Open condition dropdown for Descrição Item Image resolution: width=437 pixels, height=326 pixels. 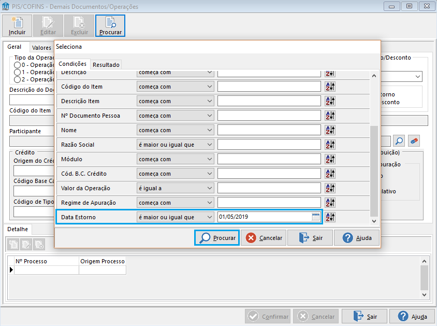click(176, 101)
